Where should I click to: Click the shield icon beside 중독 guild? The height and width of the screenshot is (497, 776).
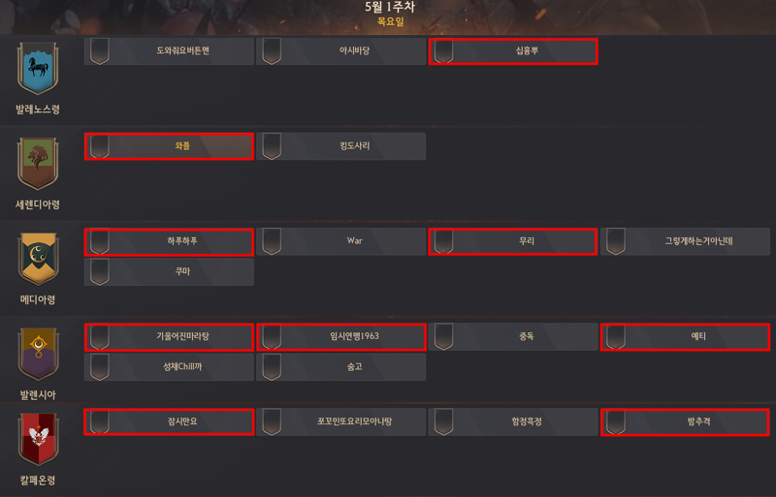[444, 337]
